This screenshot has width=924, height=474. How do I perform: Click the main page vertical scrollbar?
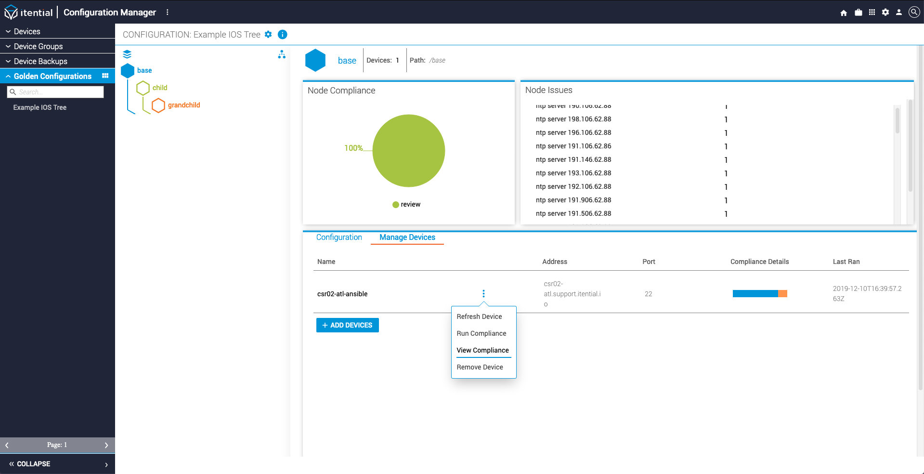tap(920, 217)
